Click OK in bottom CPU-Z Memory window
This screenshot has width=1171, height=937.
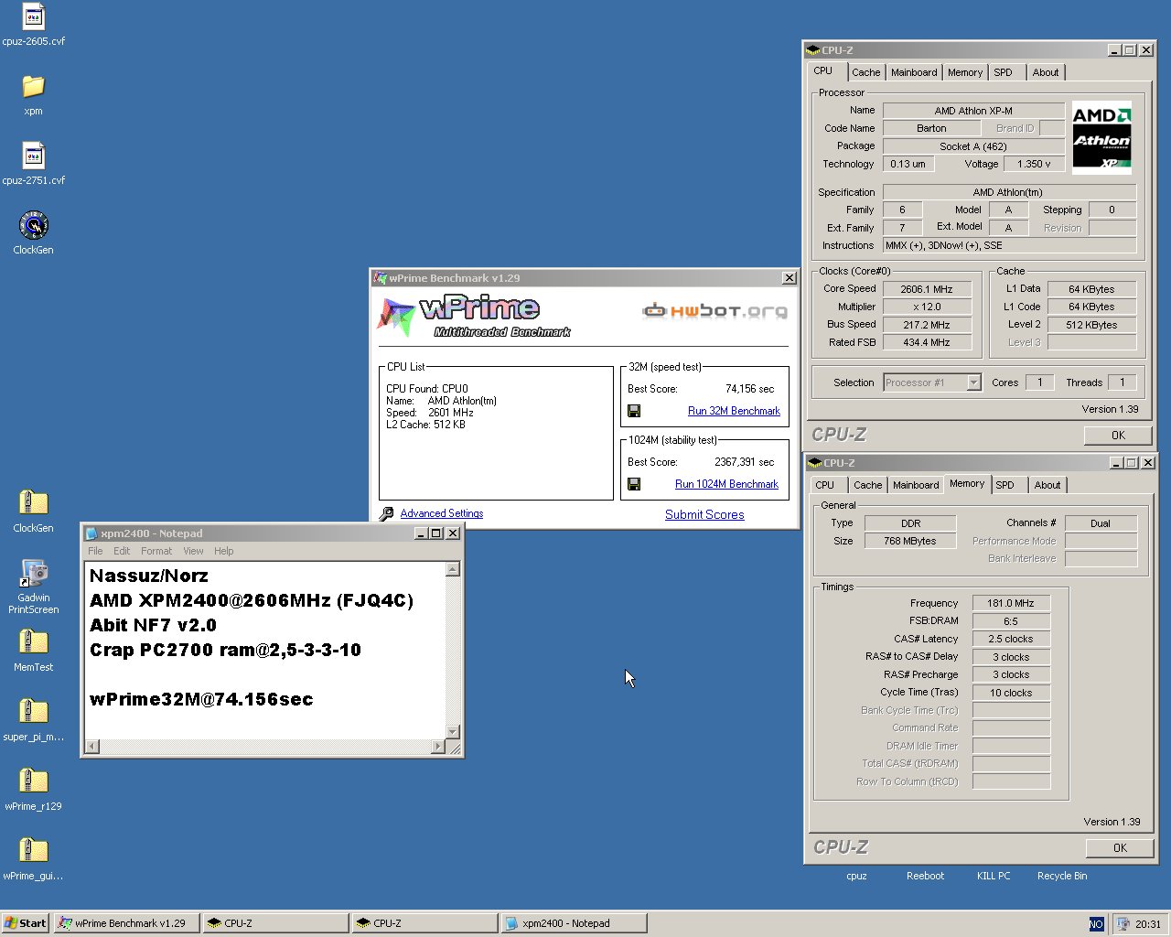click(x=1120, y=848)
